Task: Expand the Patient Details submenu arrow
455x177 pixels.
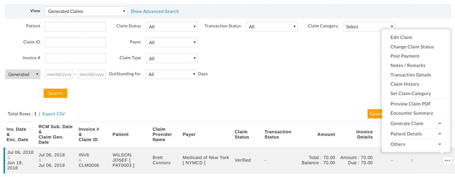Action: coord(440,134)
